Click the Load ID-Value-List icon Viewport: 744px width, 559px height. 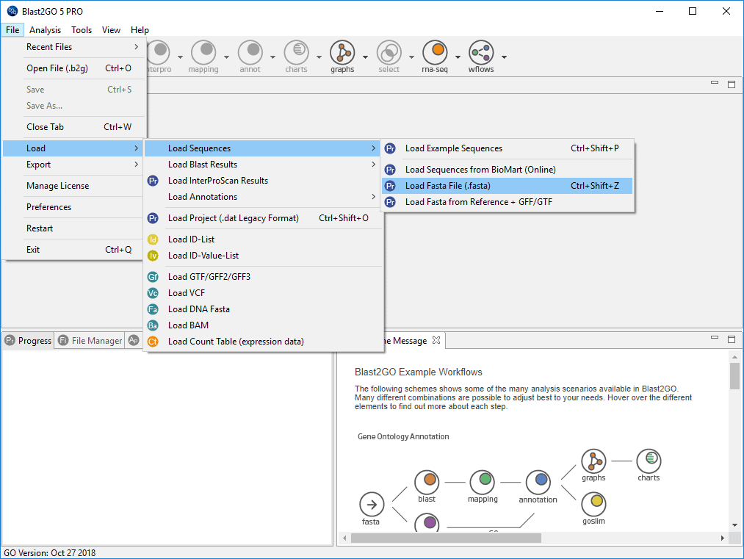click(x=153, y=256)
